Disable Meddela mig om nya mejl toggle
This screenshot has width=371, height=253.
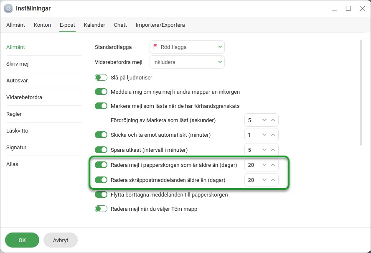[101, 92]
